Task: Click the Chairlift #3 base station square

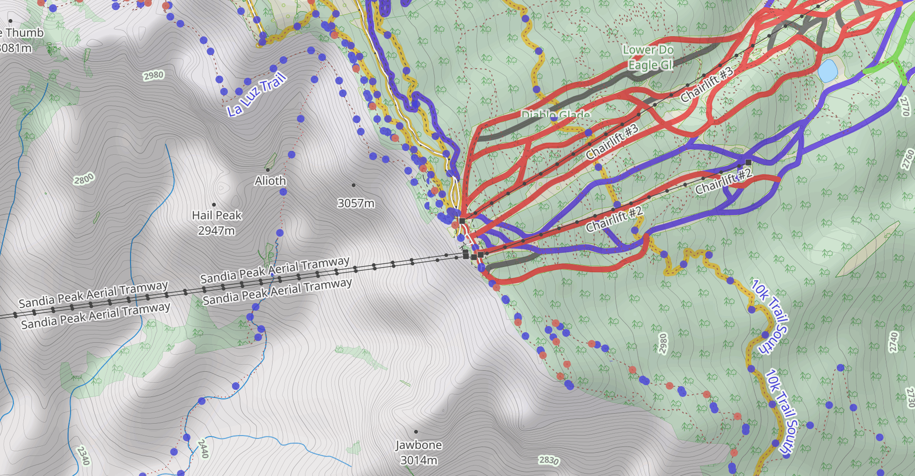Action: tap(462, 221)
